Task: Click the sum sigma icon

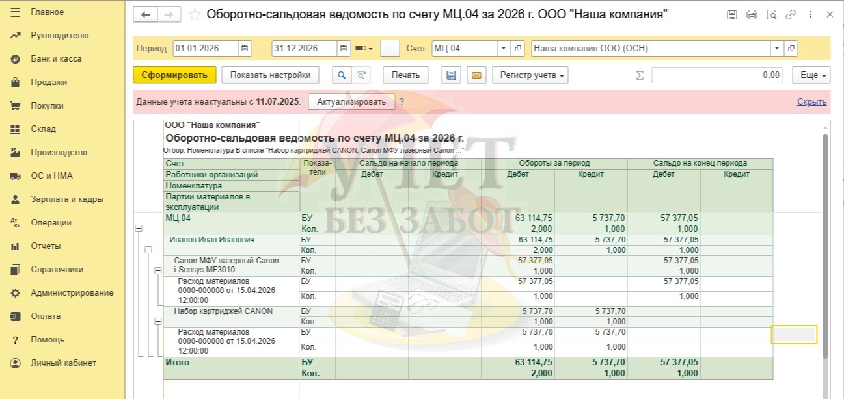Action: click(x=639, y=75)
